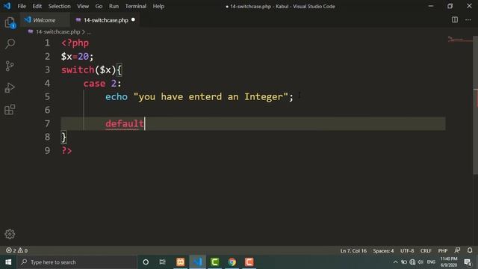Click the '?>' closing tag on line 9
The height and width of the screenshot is (269, 478).
click(x=66, y=150)
